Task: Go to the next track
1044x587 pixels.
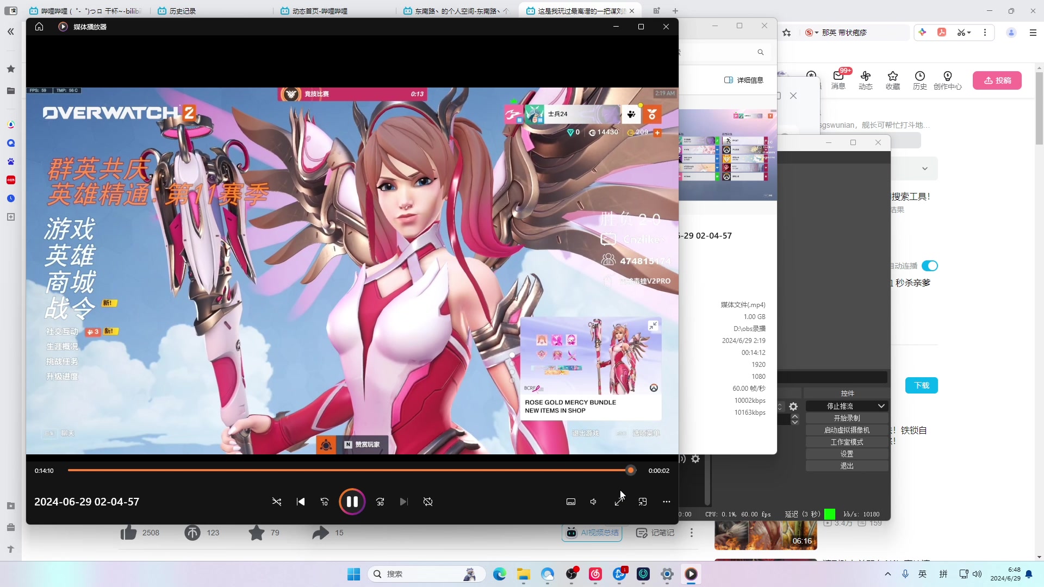Action: tap(403, 502)
